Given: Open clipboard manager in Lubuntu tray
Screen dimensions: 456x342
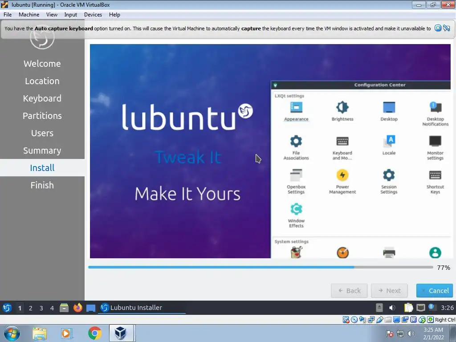Looking at the screenshot, I should click(408, 308).
